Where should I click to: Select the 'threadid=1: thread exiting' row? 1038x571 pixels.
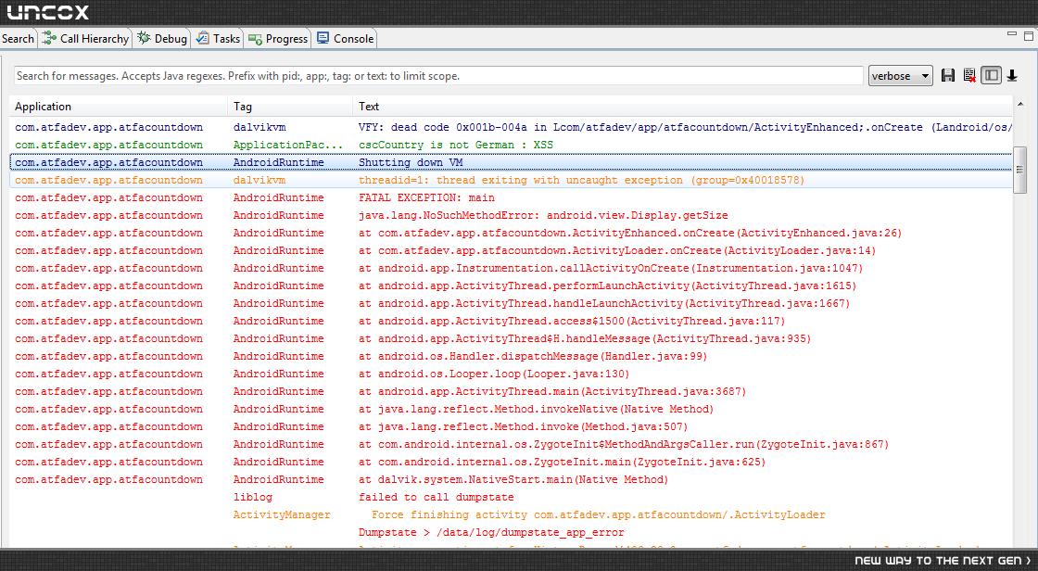tap(511, 180)
